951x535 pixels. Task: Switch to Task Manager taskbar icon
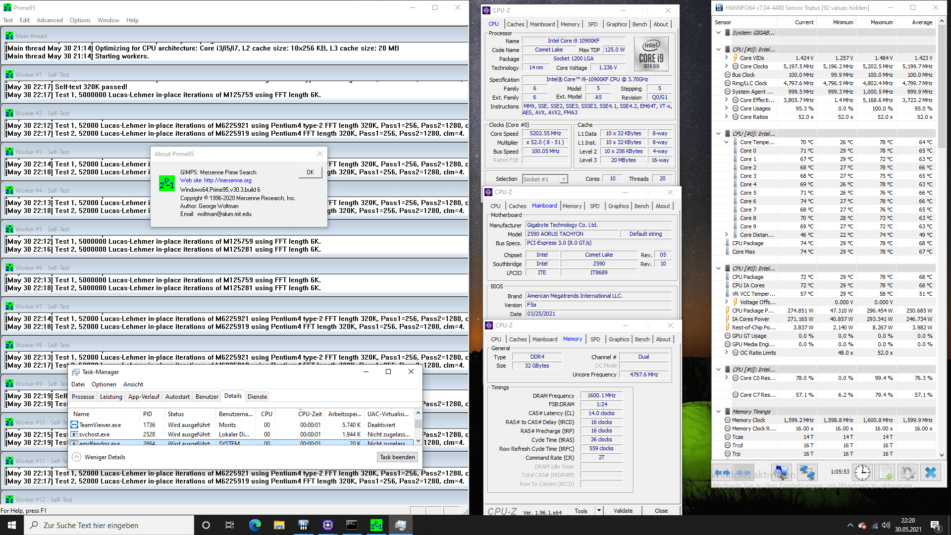(x=400, y=525)
